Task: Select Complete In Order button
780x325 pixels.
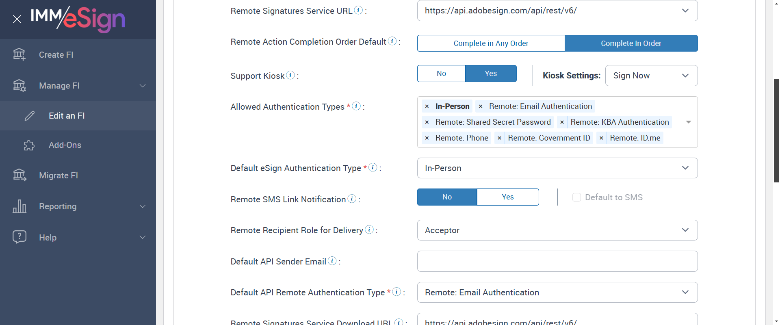Action: (x=631, y=43)
